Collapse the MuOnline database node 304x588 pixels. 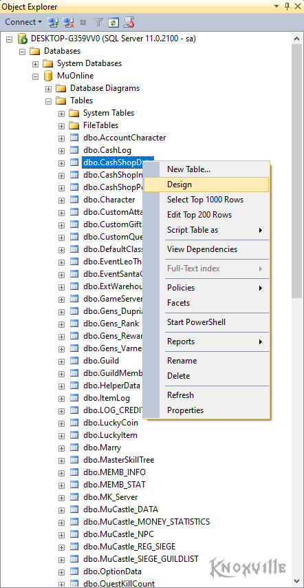35,76
